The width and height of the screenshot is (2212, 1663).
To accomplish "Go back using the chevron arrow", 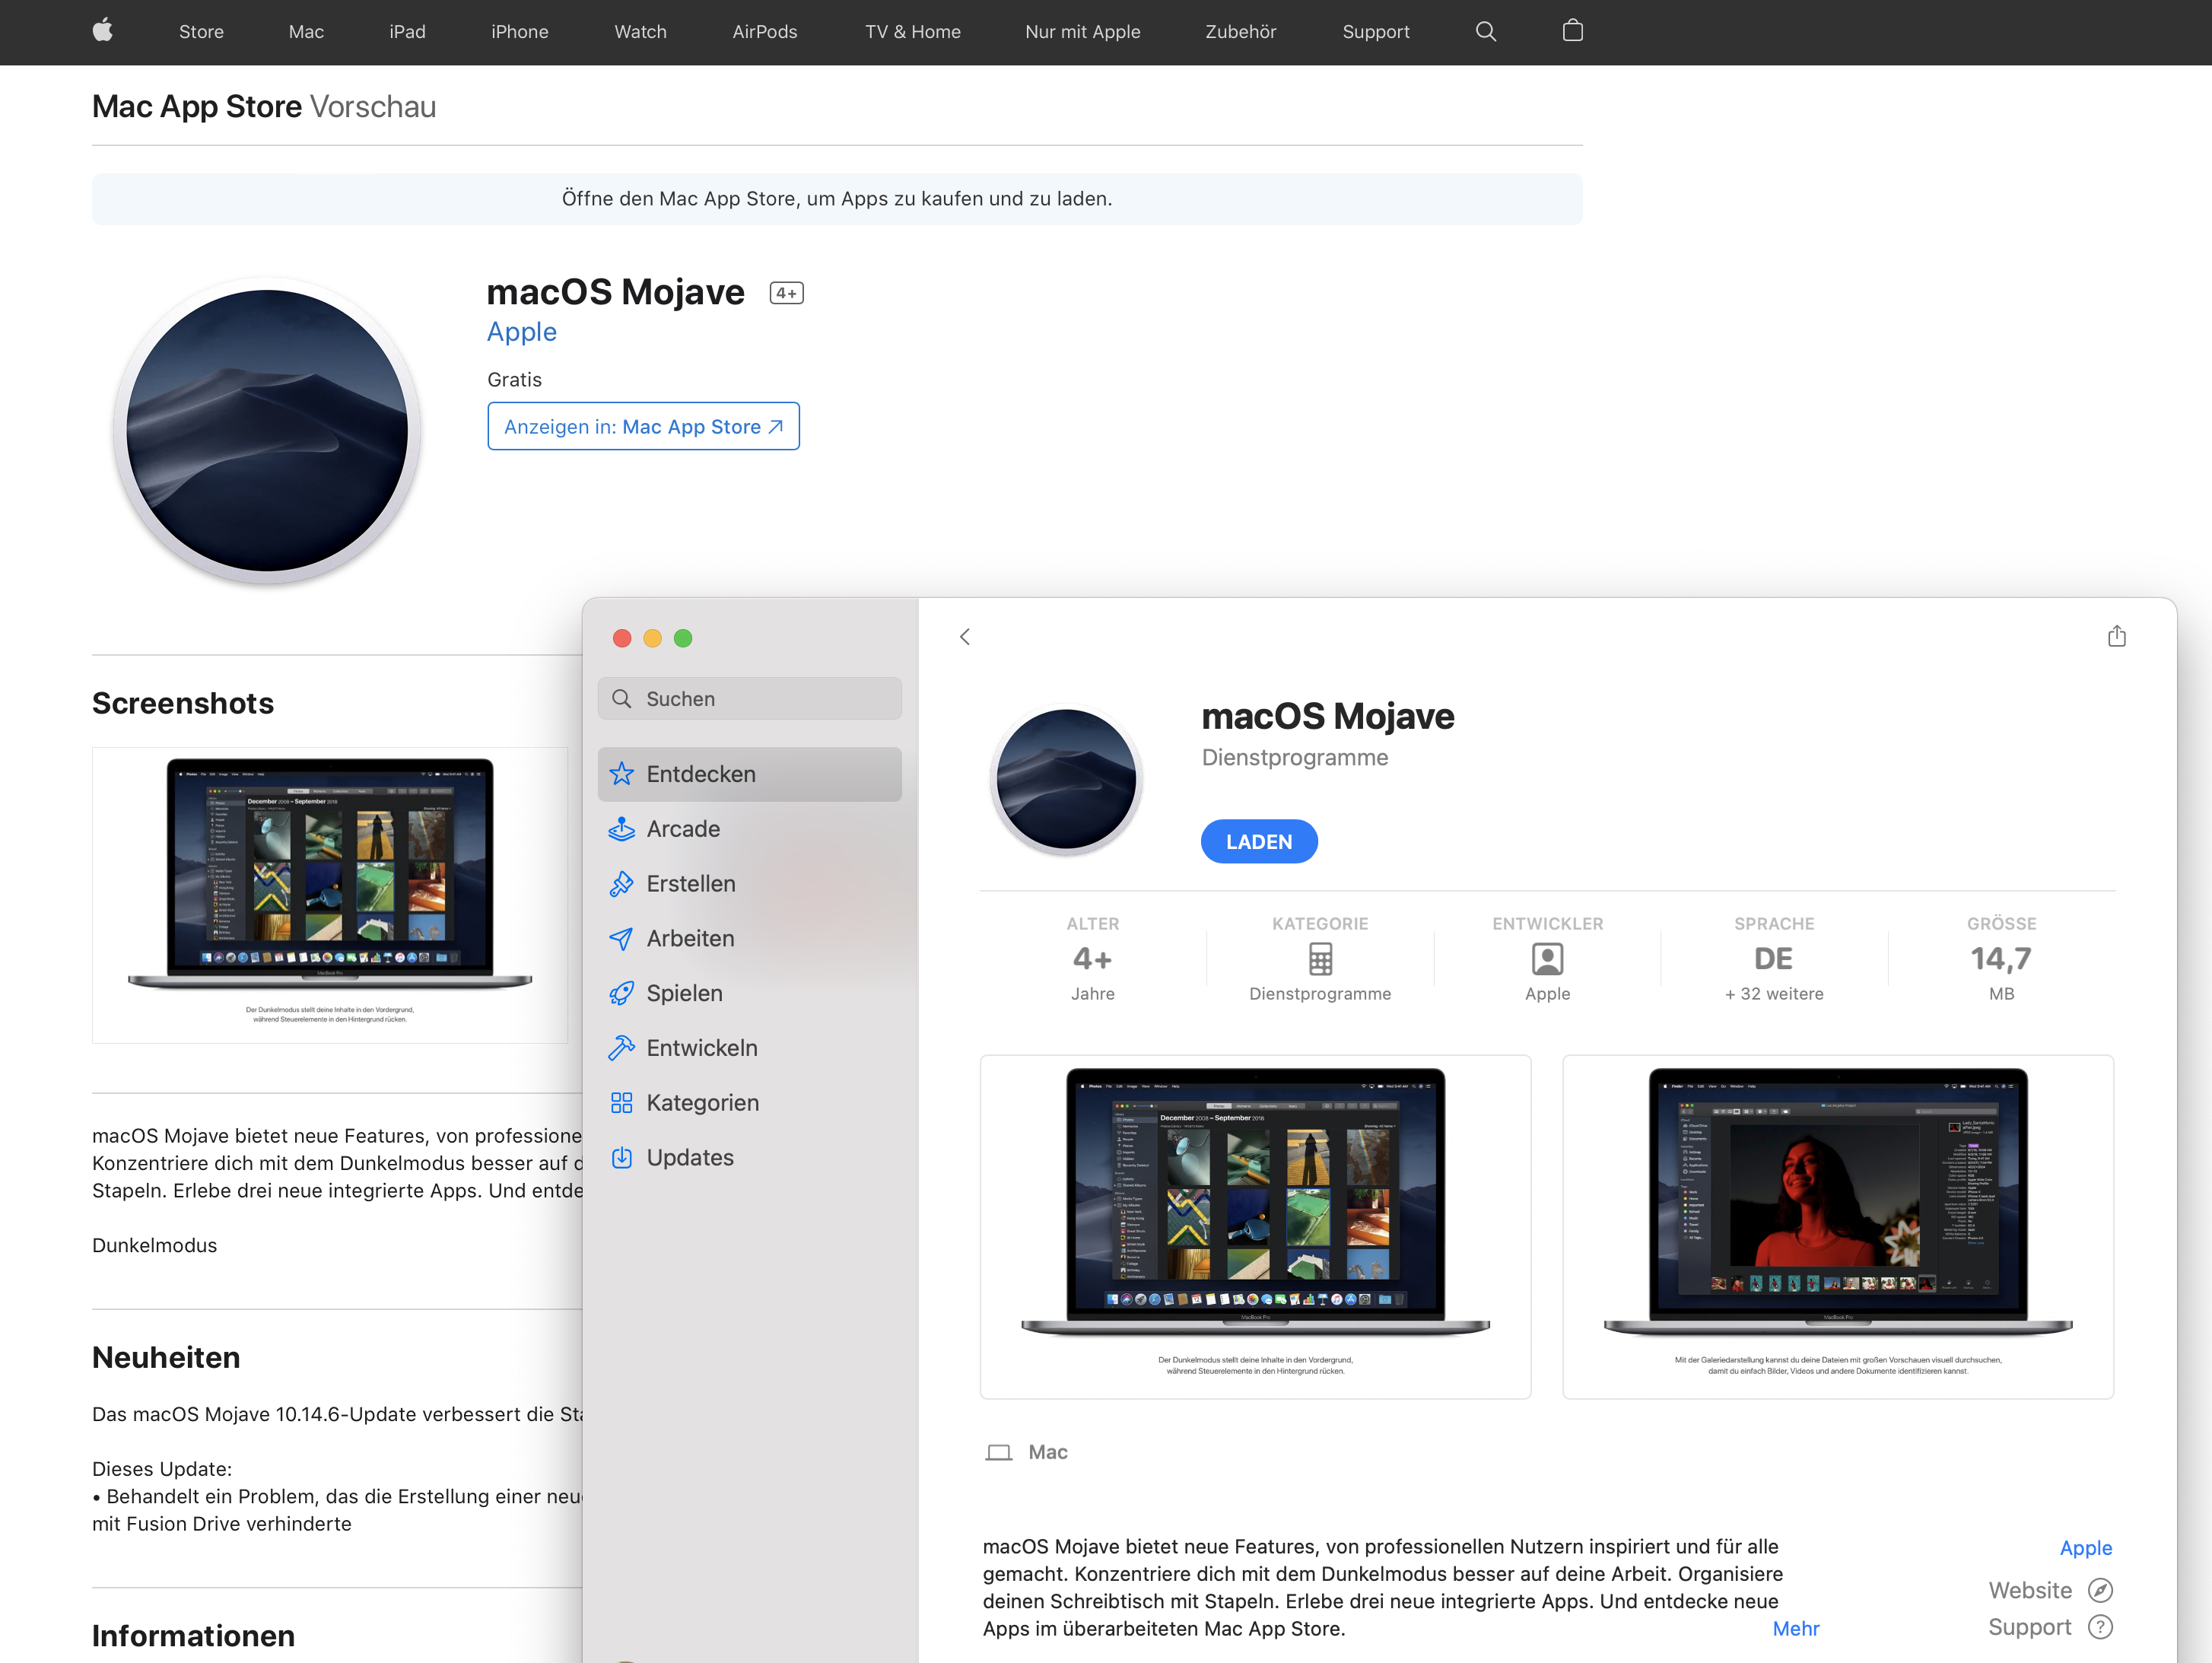I will pos(965,637).
